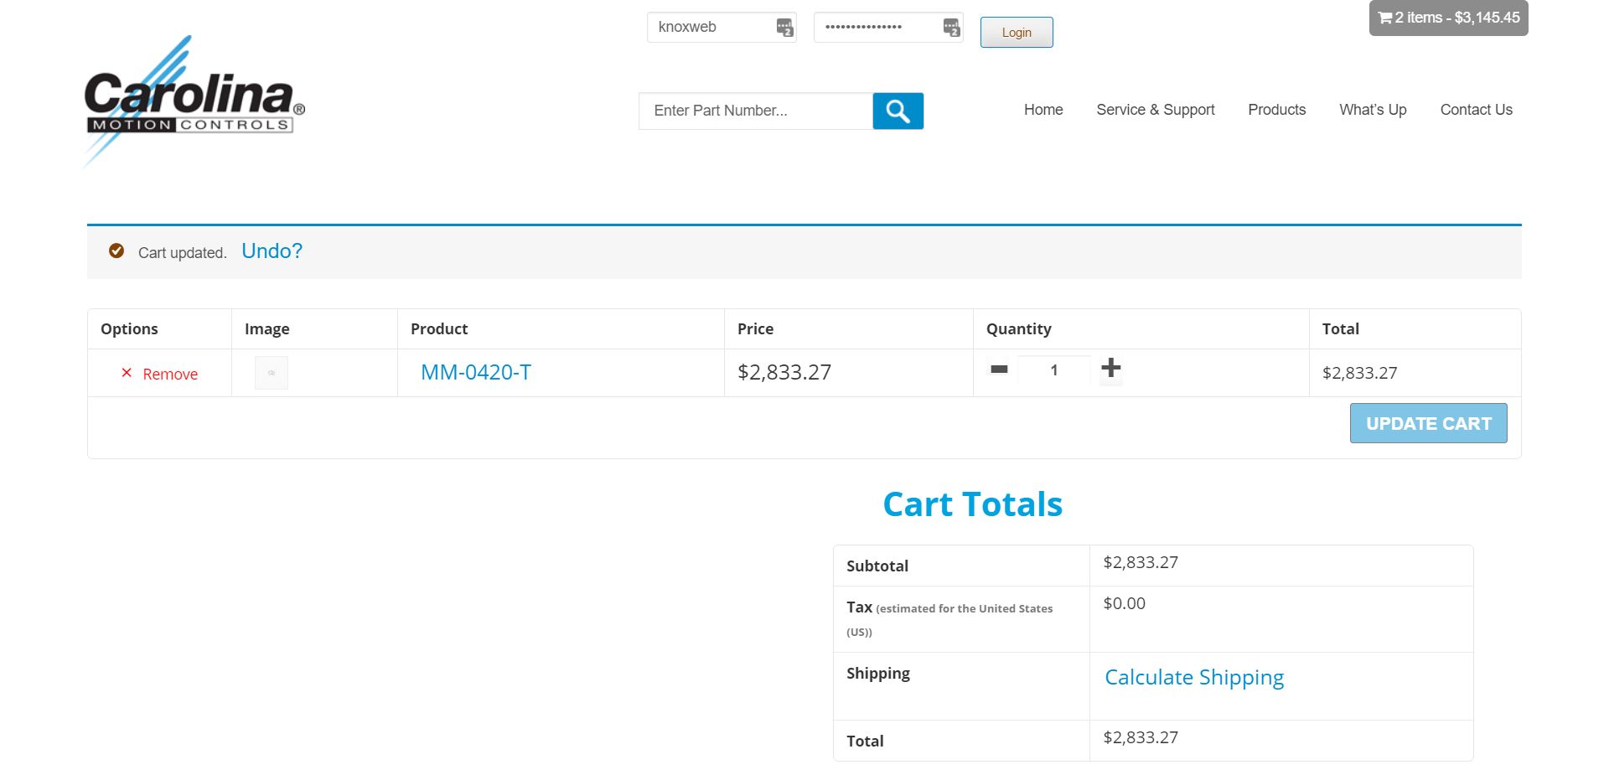This screenshot has width=1609, height=770.
Task: Click the magnifying glass search button
Action: pyautogui.click(x=898, y=111)
